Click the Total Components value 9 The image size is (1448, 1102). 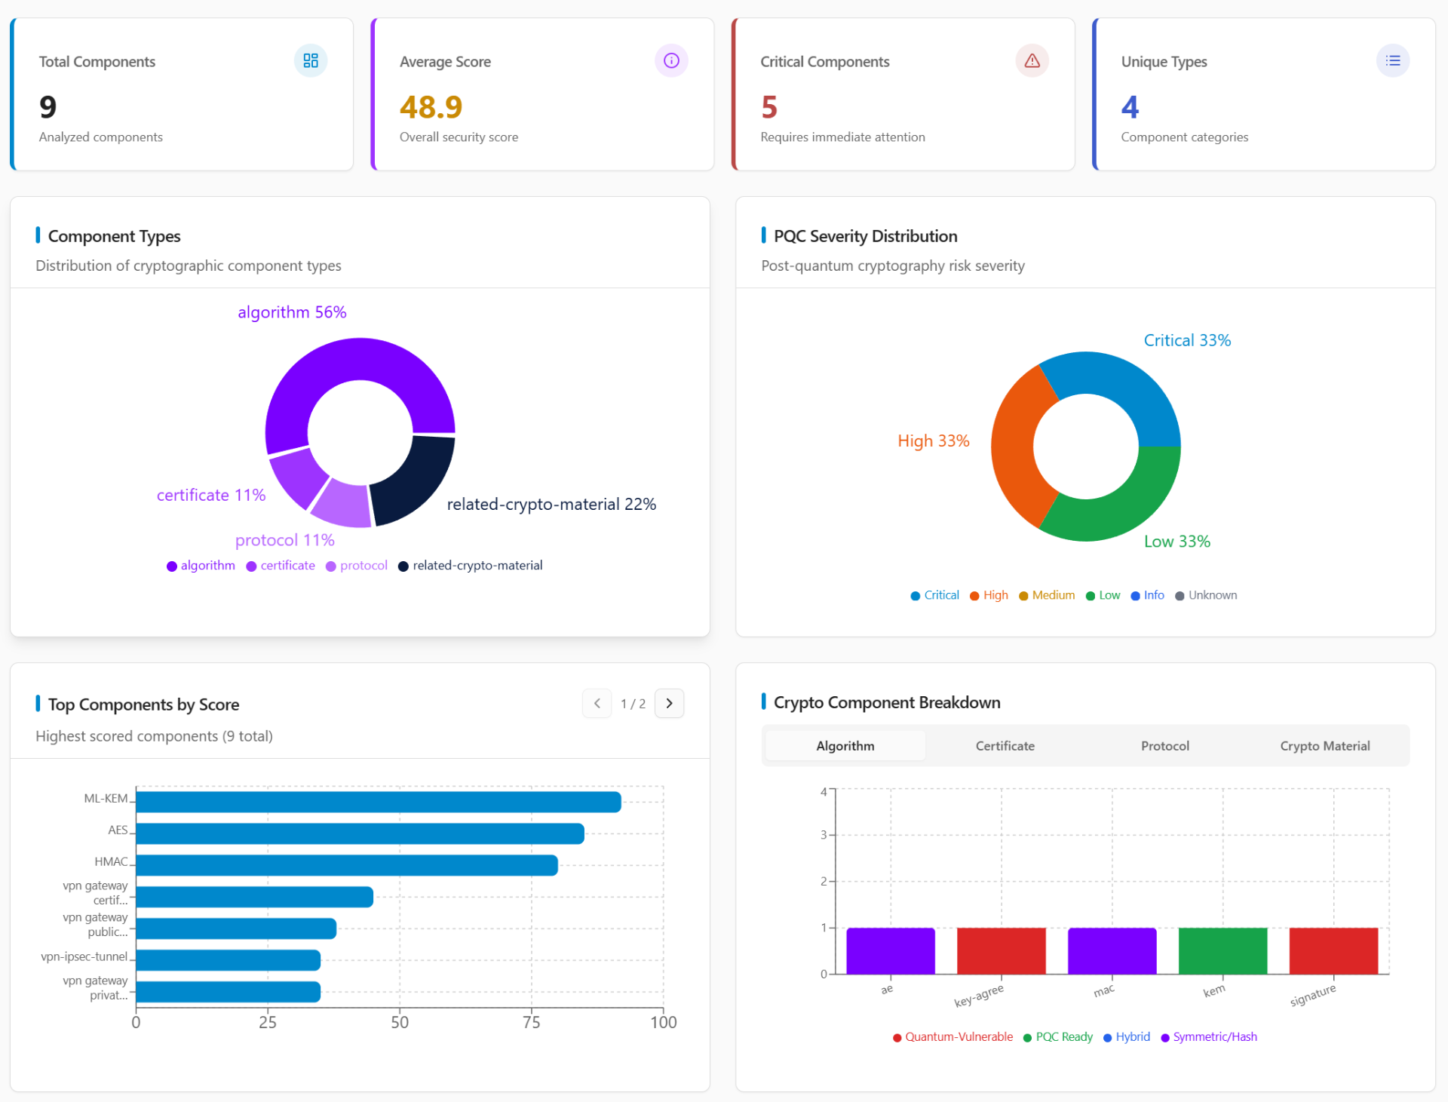tap(48, 107)
